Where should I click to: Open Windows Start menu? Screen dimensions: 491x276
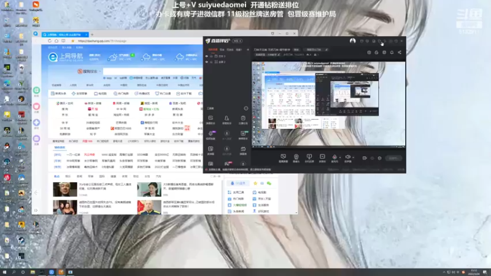4,272
